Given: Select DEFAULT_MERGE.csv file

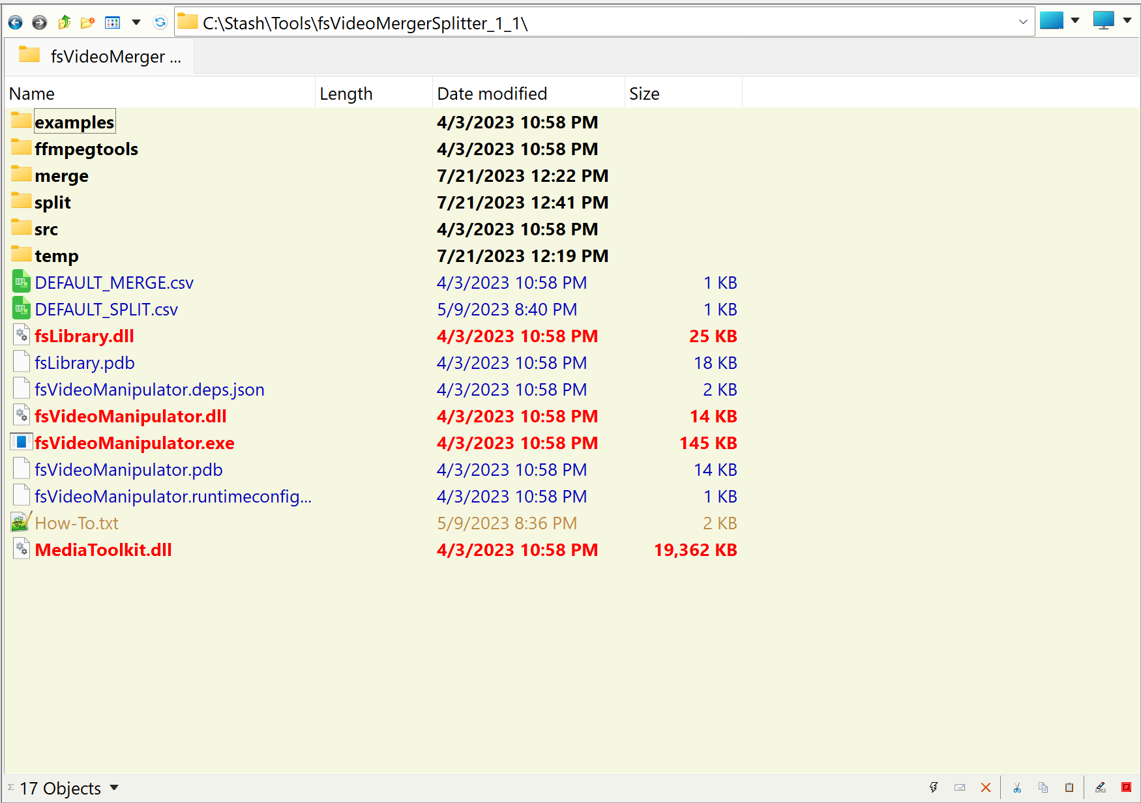Looking at the screenshot, I should [114, 283].
